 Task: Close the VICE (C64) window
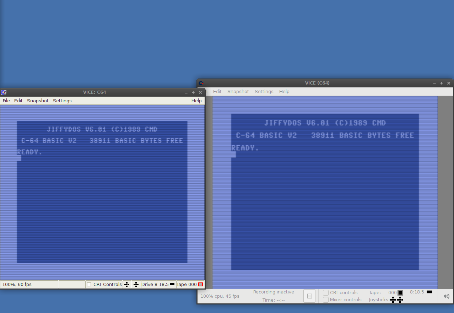[x=449, y=83]
